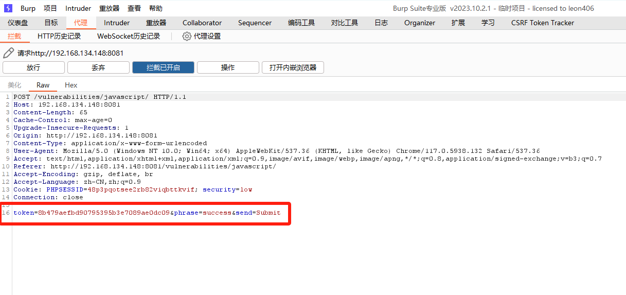
Task: Click the Accept-Language: zh-CN header line
Action: pyautogui.click(x=77, y=182)
